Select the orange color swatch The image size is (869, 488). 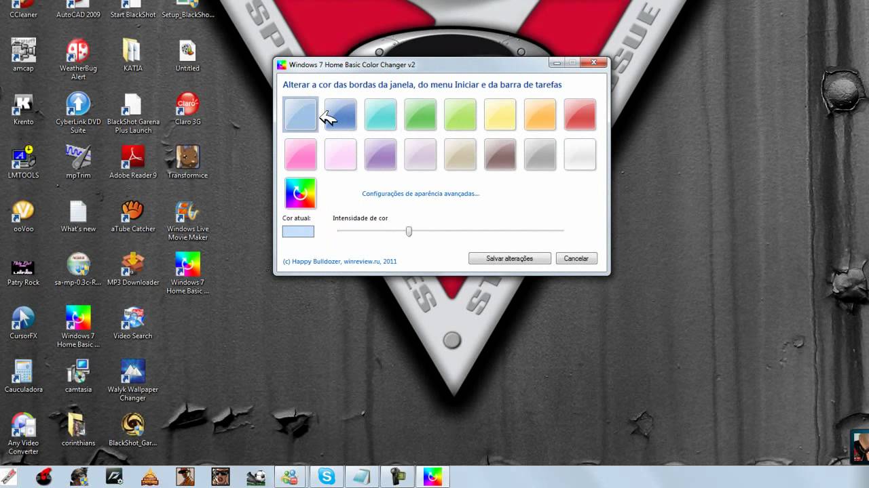coord(540,115)
